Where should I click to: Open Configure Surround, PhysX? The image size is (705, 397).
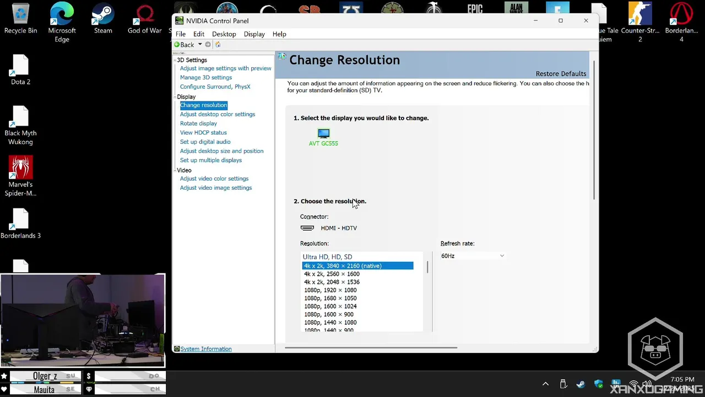click(x=215, y=87)
